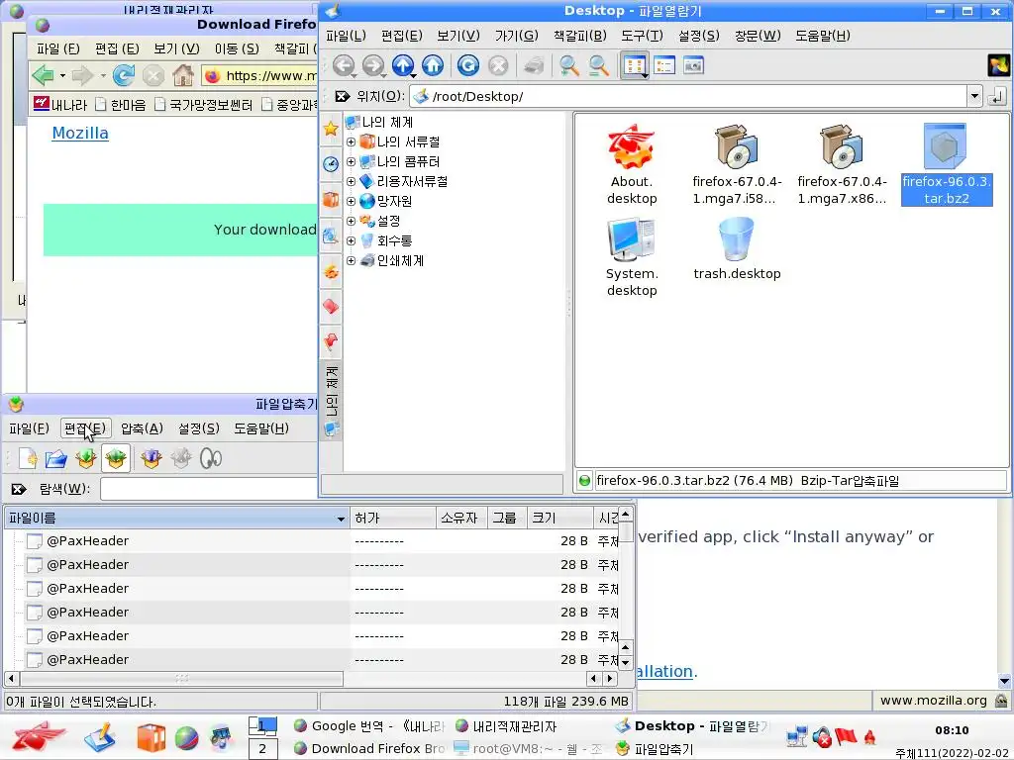Reload the /root/Desktop/ folder view

tap(467, 65)
